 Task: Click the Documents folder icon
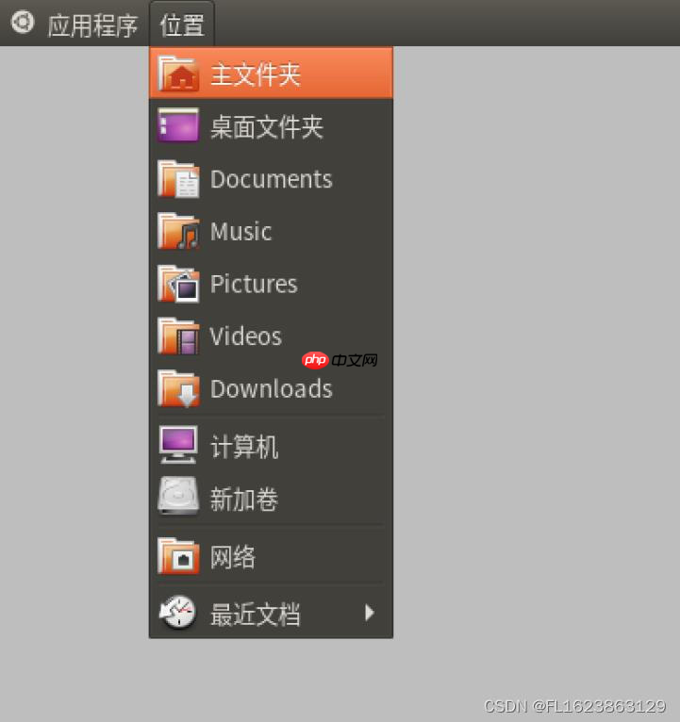click(x=179, y=179)
